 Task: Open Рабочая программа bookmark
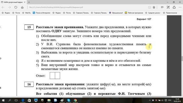click(134, 13)
